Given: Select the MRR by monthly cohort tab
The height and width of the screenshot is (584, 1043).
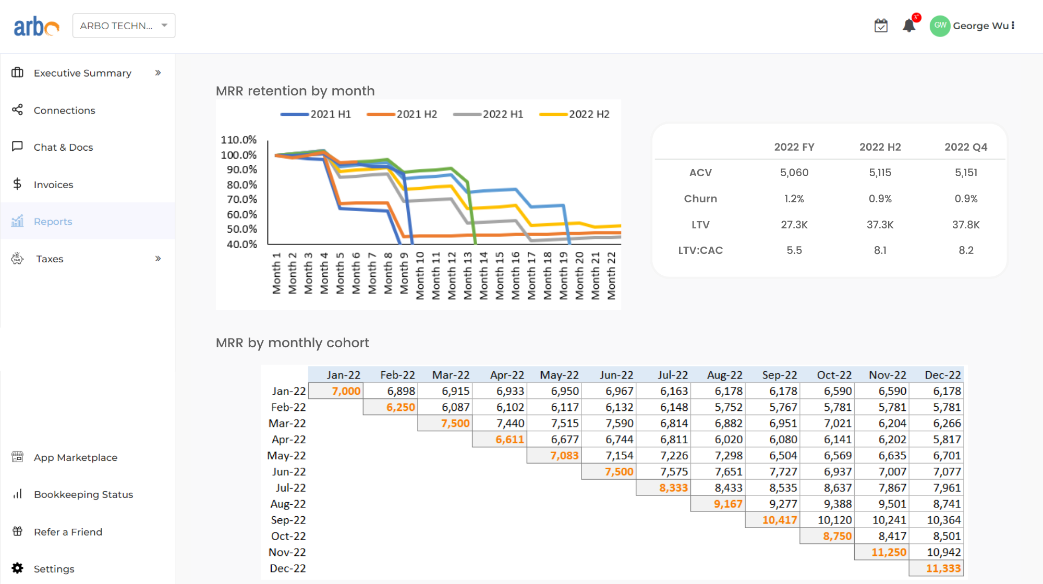Looking at the screenshot, I should (x=292, y=343).
